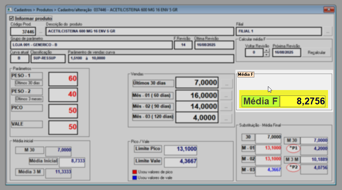The width and height of the screenshot is (342, 190).
Task: Click the Média F value 8,2756
Action: tap(302, 101)
